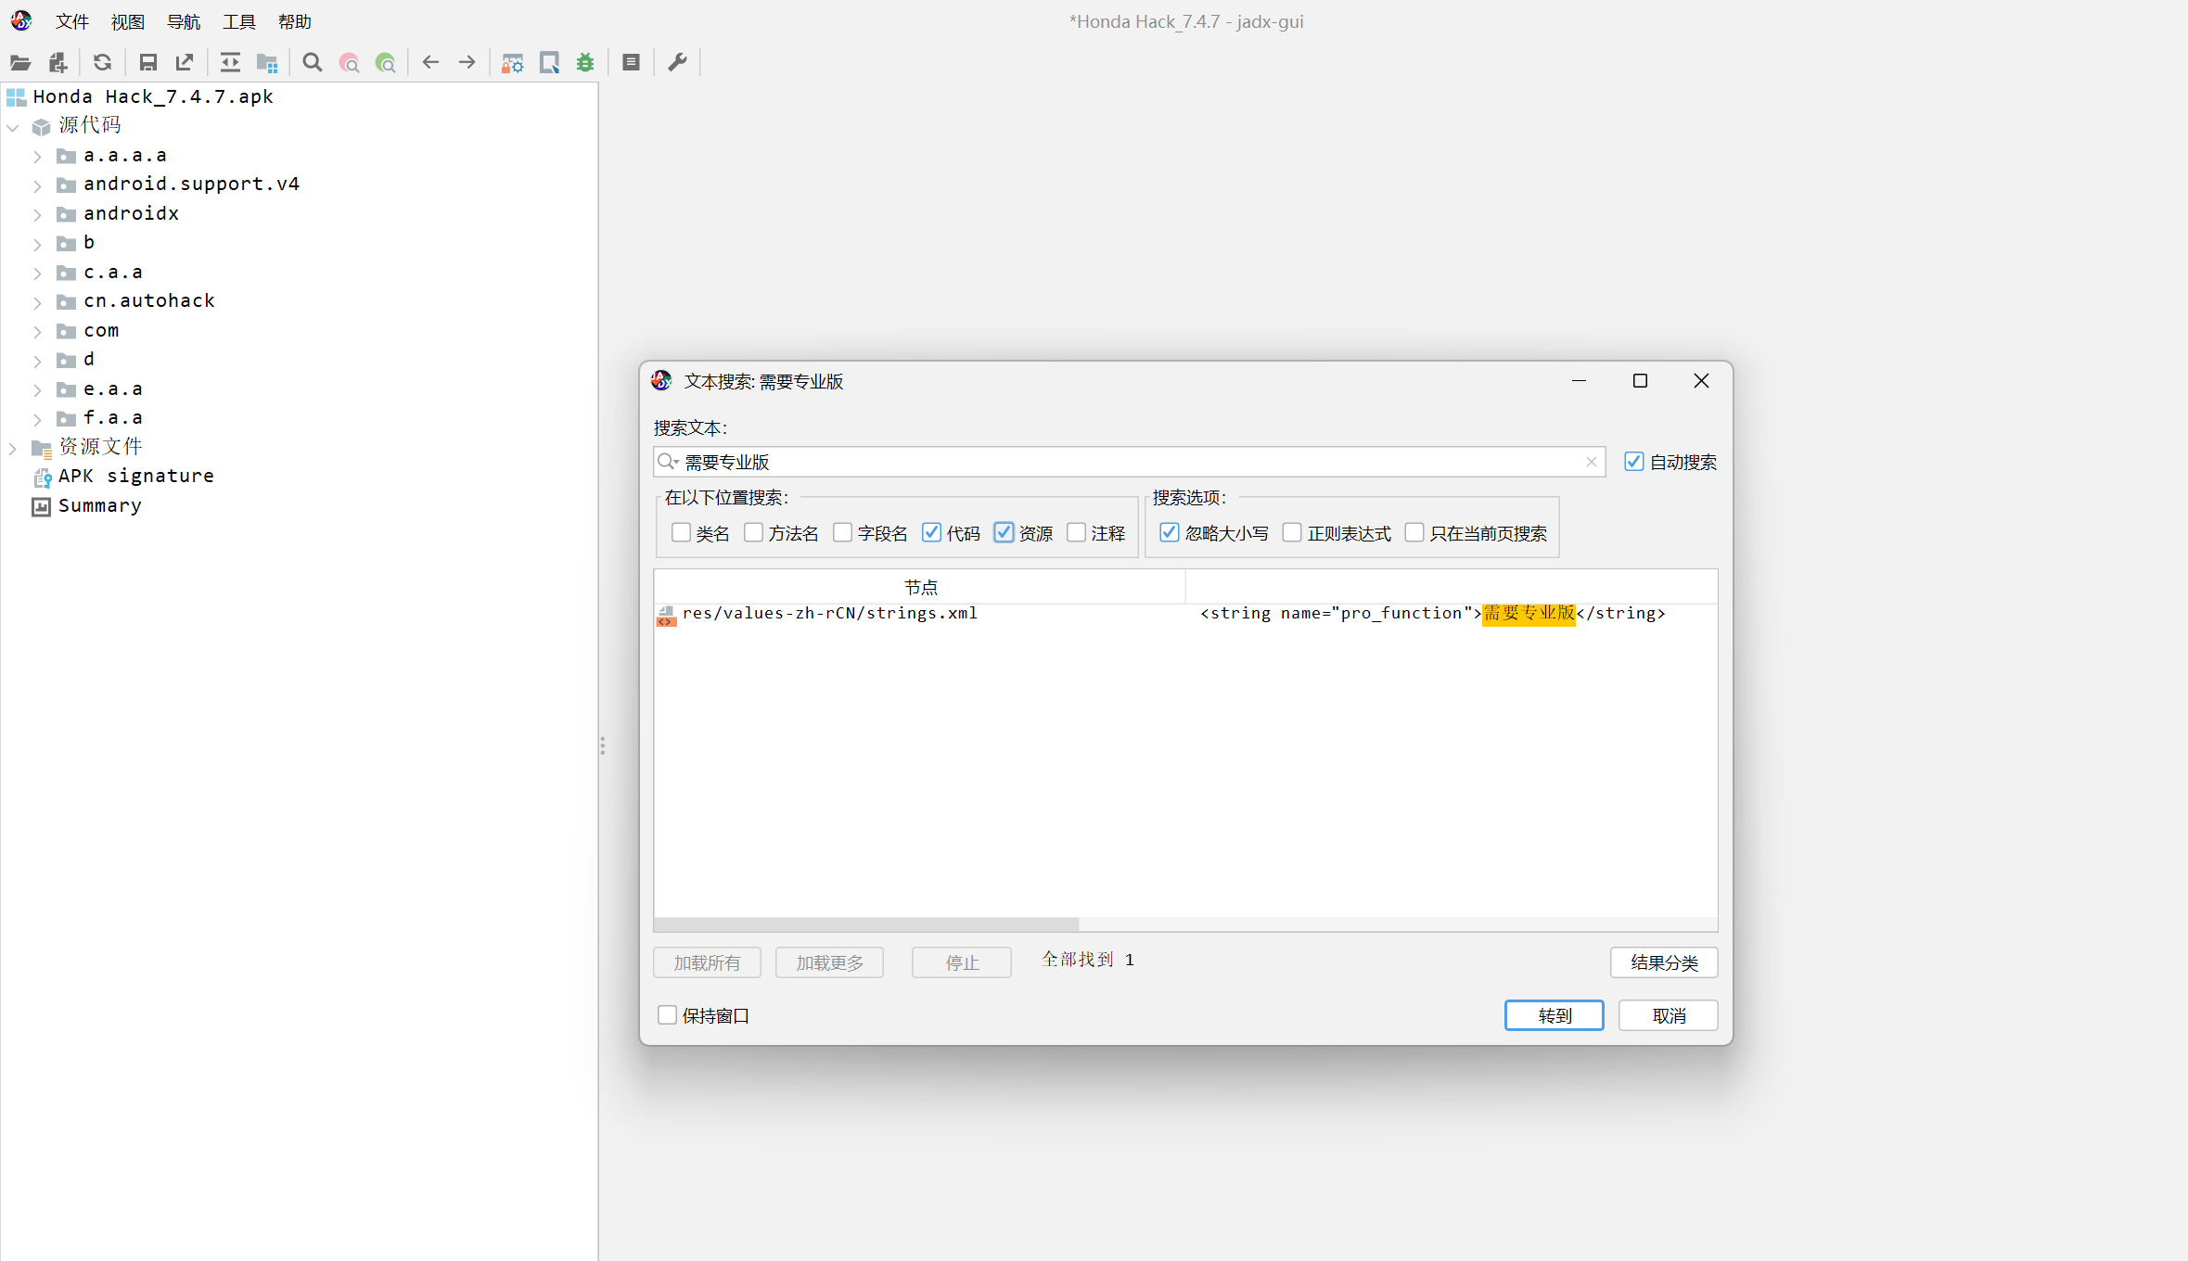This screenshot has width=2188, height=1261.
Task: Click the save all floppy disk icon
Action: click(x=147, y=63)
